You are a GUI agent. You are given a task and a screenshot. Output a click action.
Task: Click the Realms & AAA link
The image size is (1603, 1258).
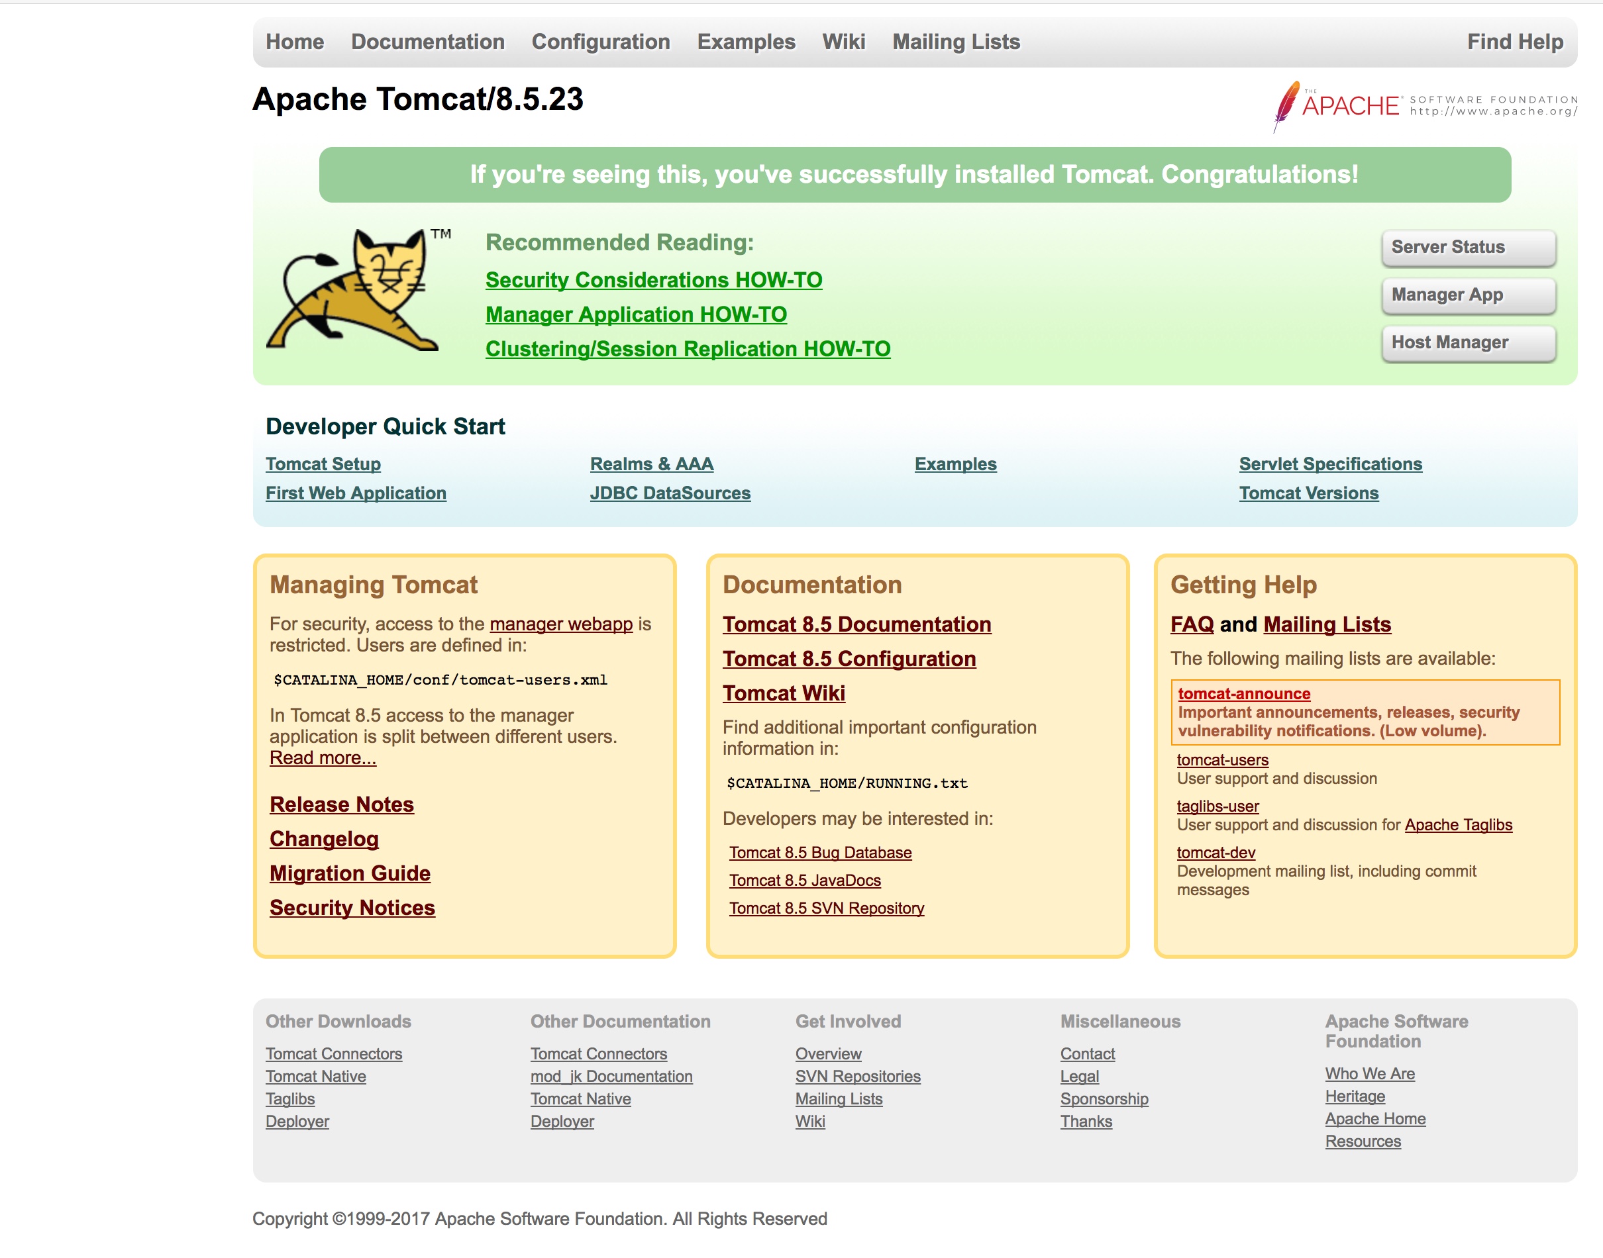point(651,464)
